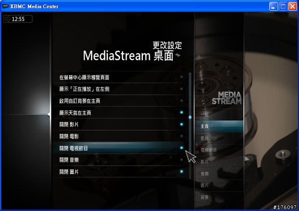Open the 背景 settings category

point(219,197)
